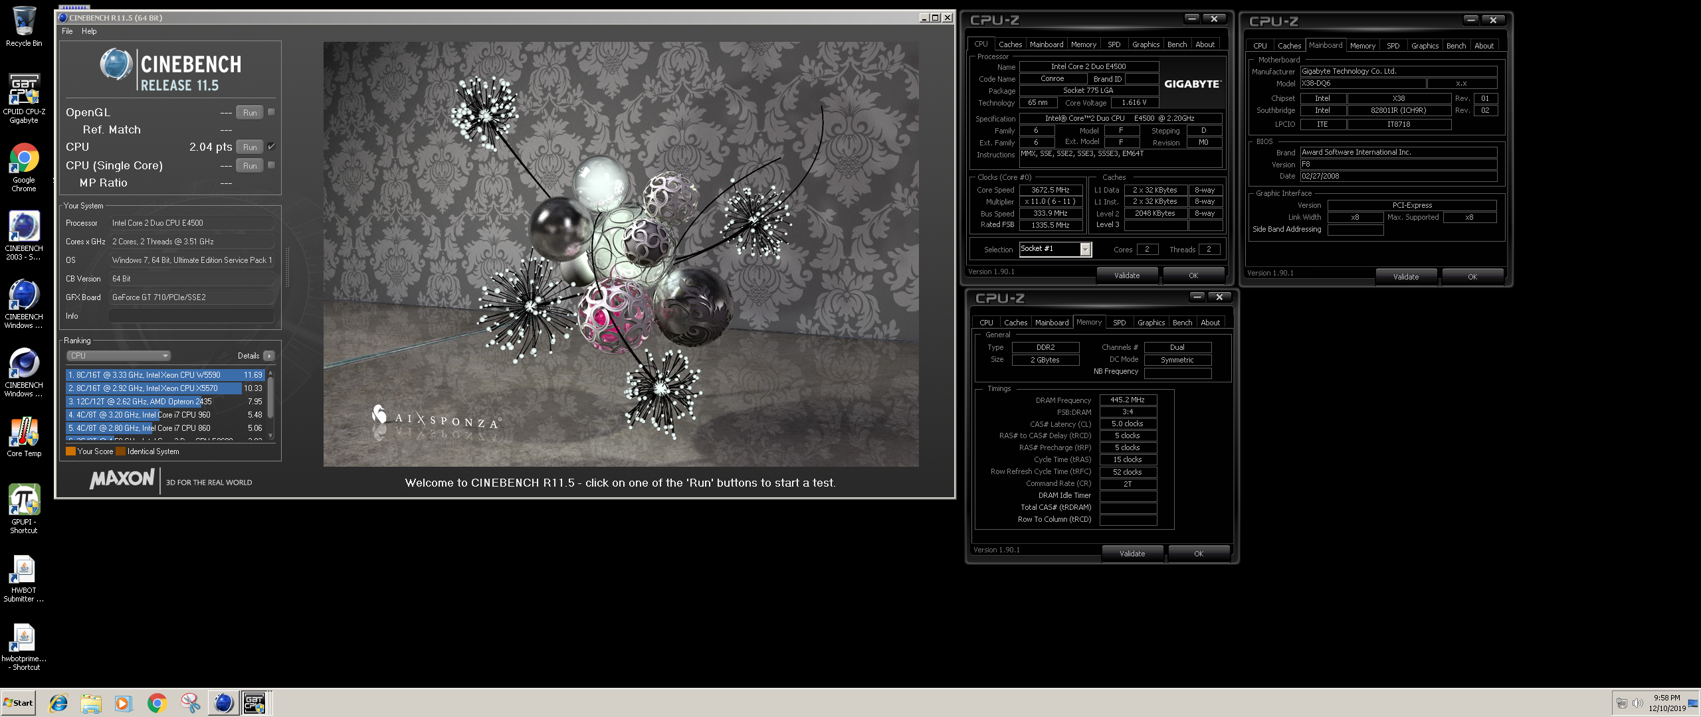Viewport: 1701px width, 717px height.
Task: Click the GeForce GT 710 GFX Board field
Action: tap(191, 297)
